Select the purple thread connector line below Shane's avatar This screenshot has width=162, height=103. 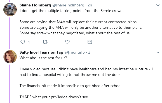coord(10,33)
